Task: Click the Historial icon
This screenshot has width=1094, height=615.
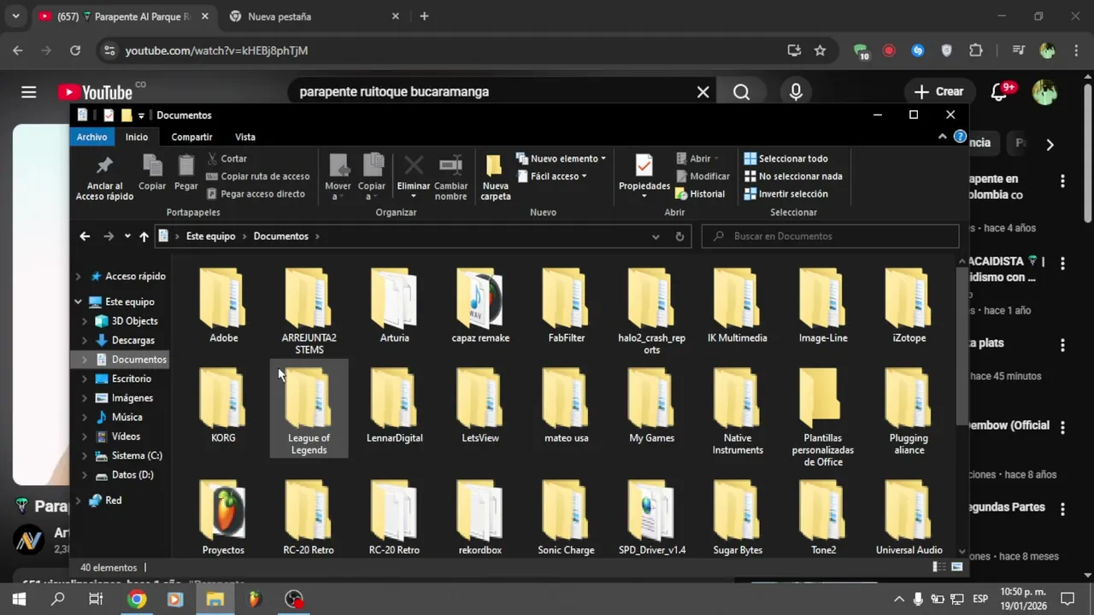Action: click(700, 194)
